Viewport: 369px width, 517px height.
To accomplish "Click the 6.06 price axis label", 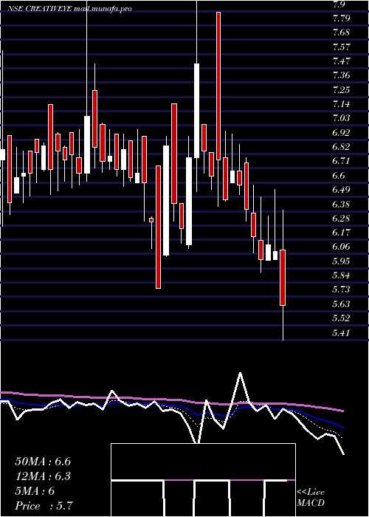I will (341, 247).
